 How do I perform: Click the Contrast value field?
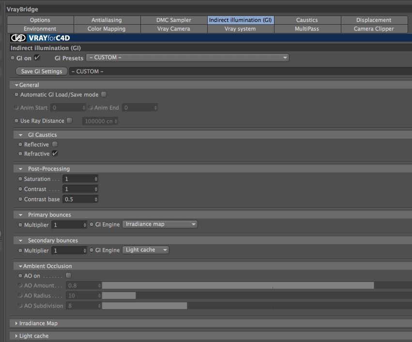click(78, 189)
